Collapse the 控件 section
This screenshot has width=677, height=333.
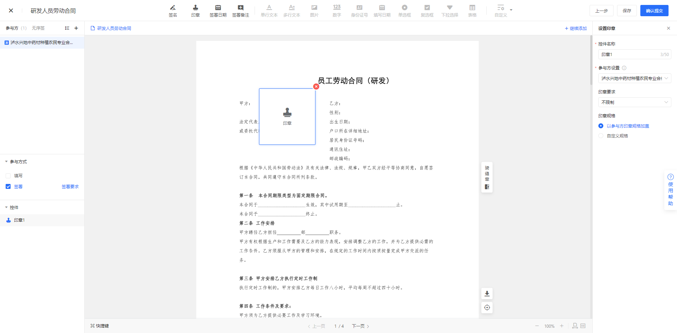tap(6, 208)
